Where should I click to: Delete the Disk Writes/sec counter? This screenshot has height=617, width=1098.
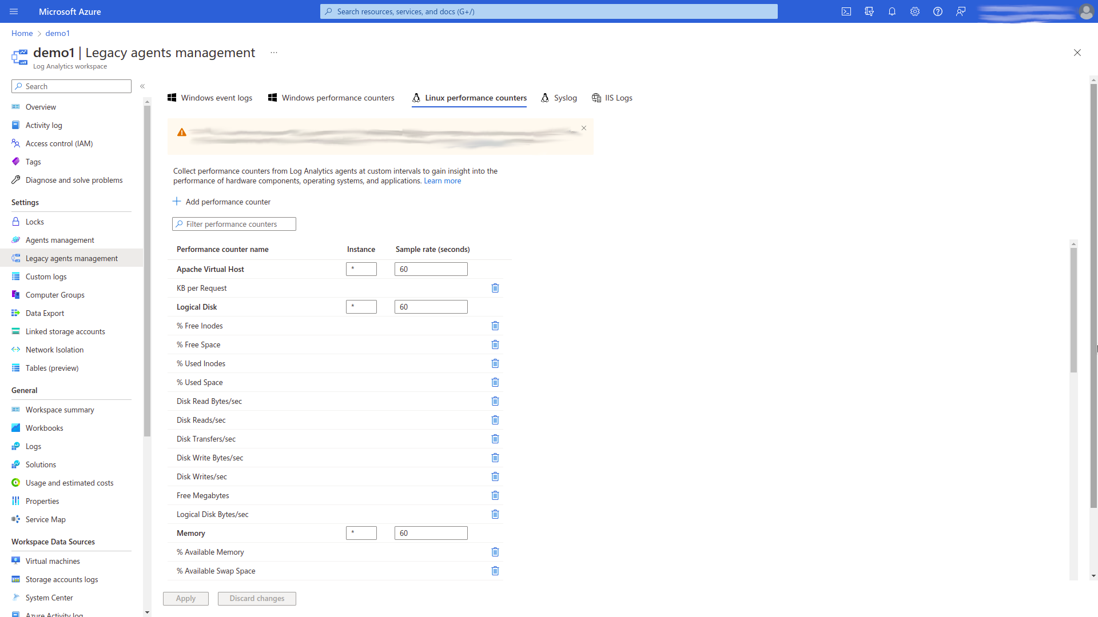click(x=495, y=476)
